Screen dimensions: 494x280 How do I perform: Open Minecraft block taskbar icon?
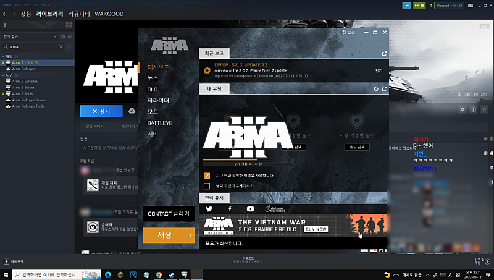click(120, 274)
